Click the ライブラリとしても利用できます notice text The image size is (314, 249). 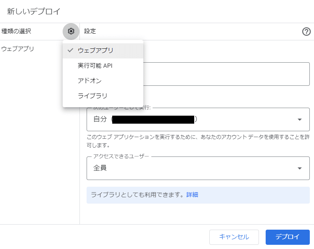point(137,195)
